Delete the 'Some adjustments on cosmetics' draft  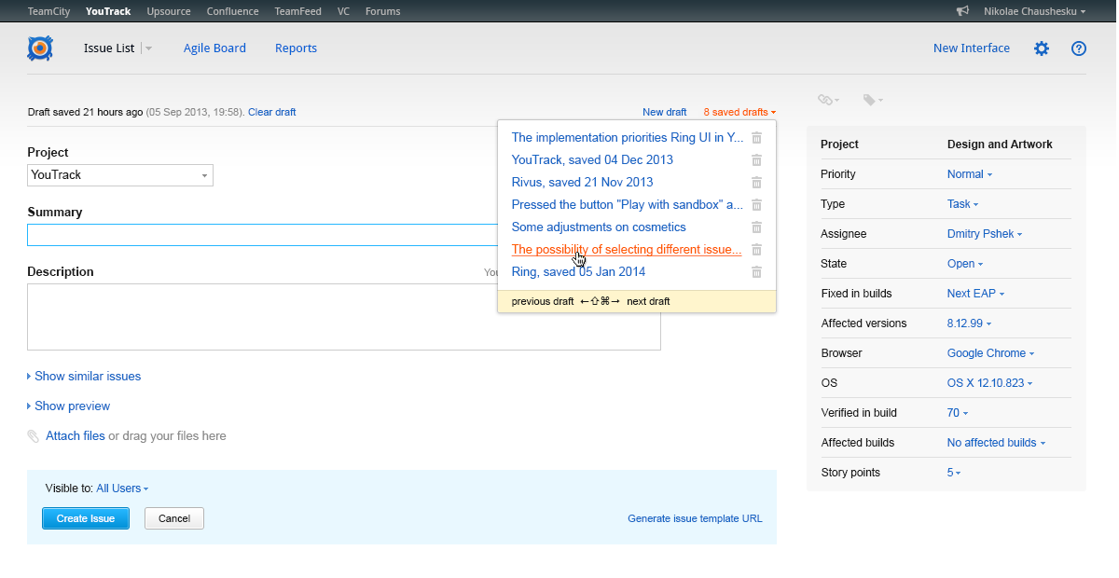(757, 227)
